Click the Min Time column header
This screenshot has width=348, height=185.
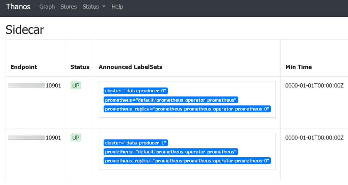click(298, 67)
